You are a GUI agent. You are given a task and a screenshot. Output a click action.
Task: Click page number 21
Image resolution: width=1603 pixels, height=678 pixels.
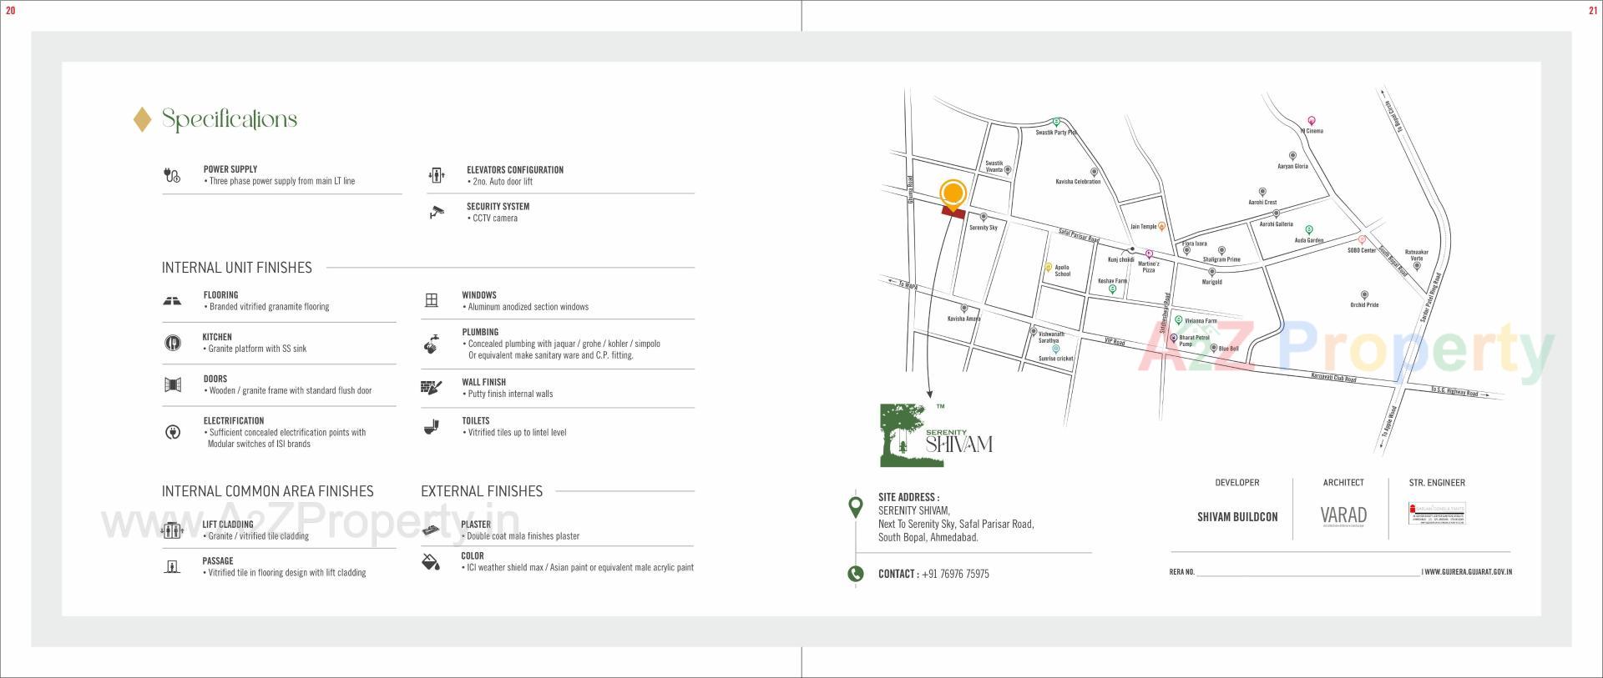pos(1593,11)
